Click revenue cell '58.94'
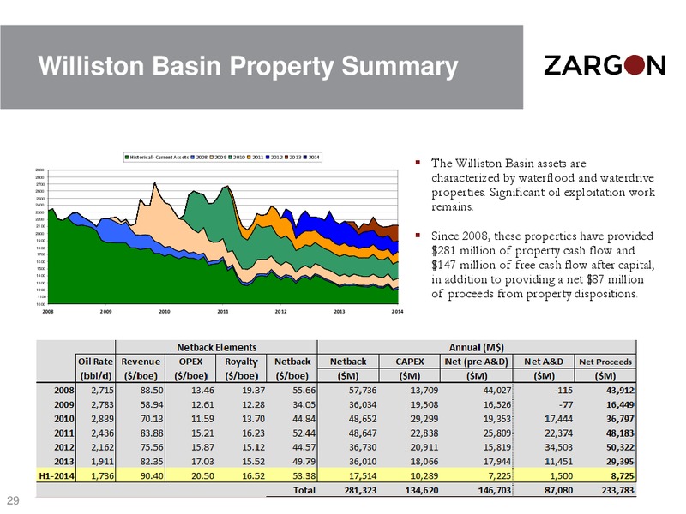 [x=152, y=404]
